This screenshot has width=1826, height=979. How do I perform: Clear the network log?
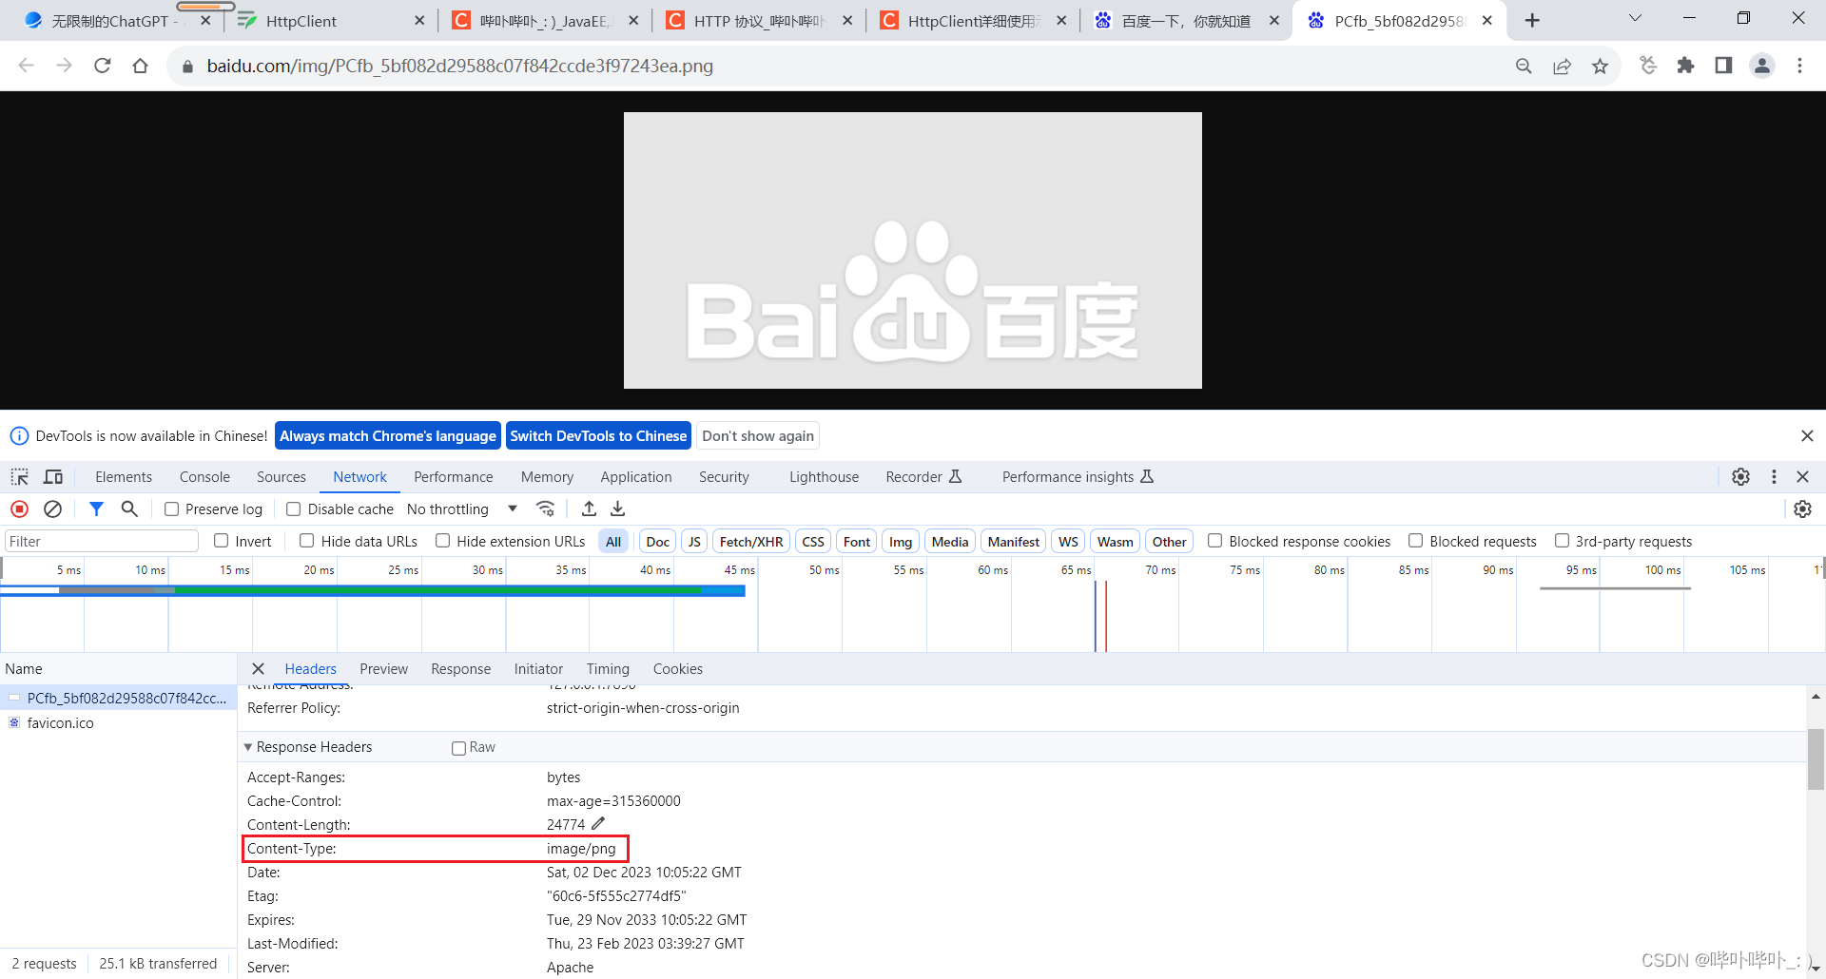[52, 509]
